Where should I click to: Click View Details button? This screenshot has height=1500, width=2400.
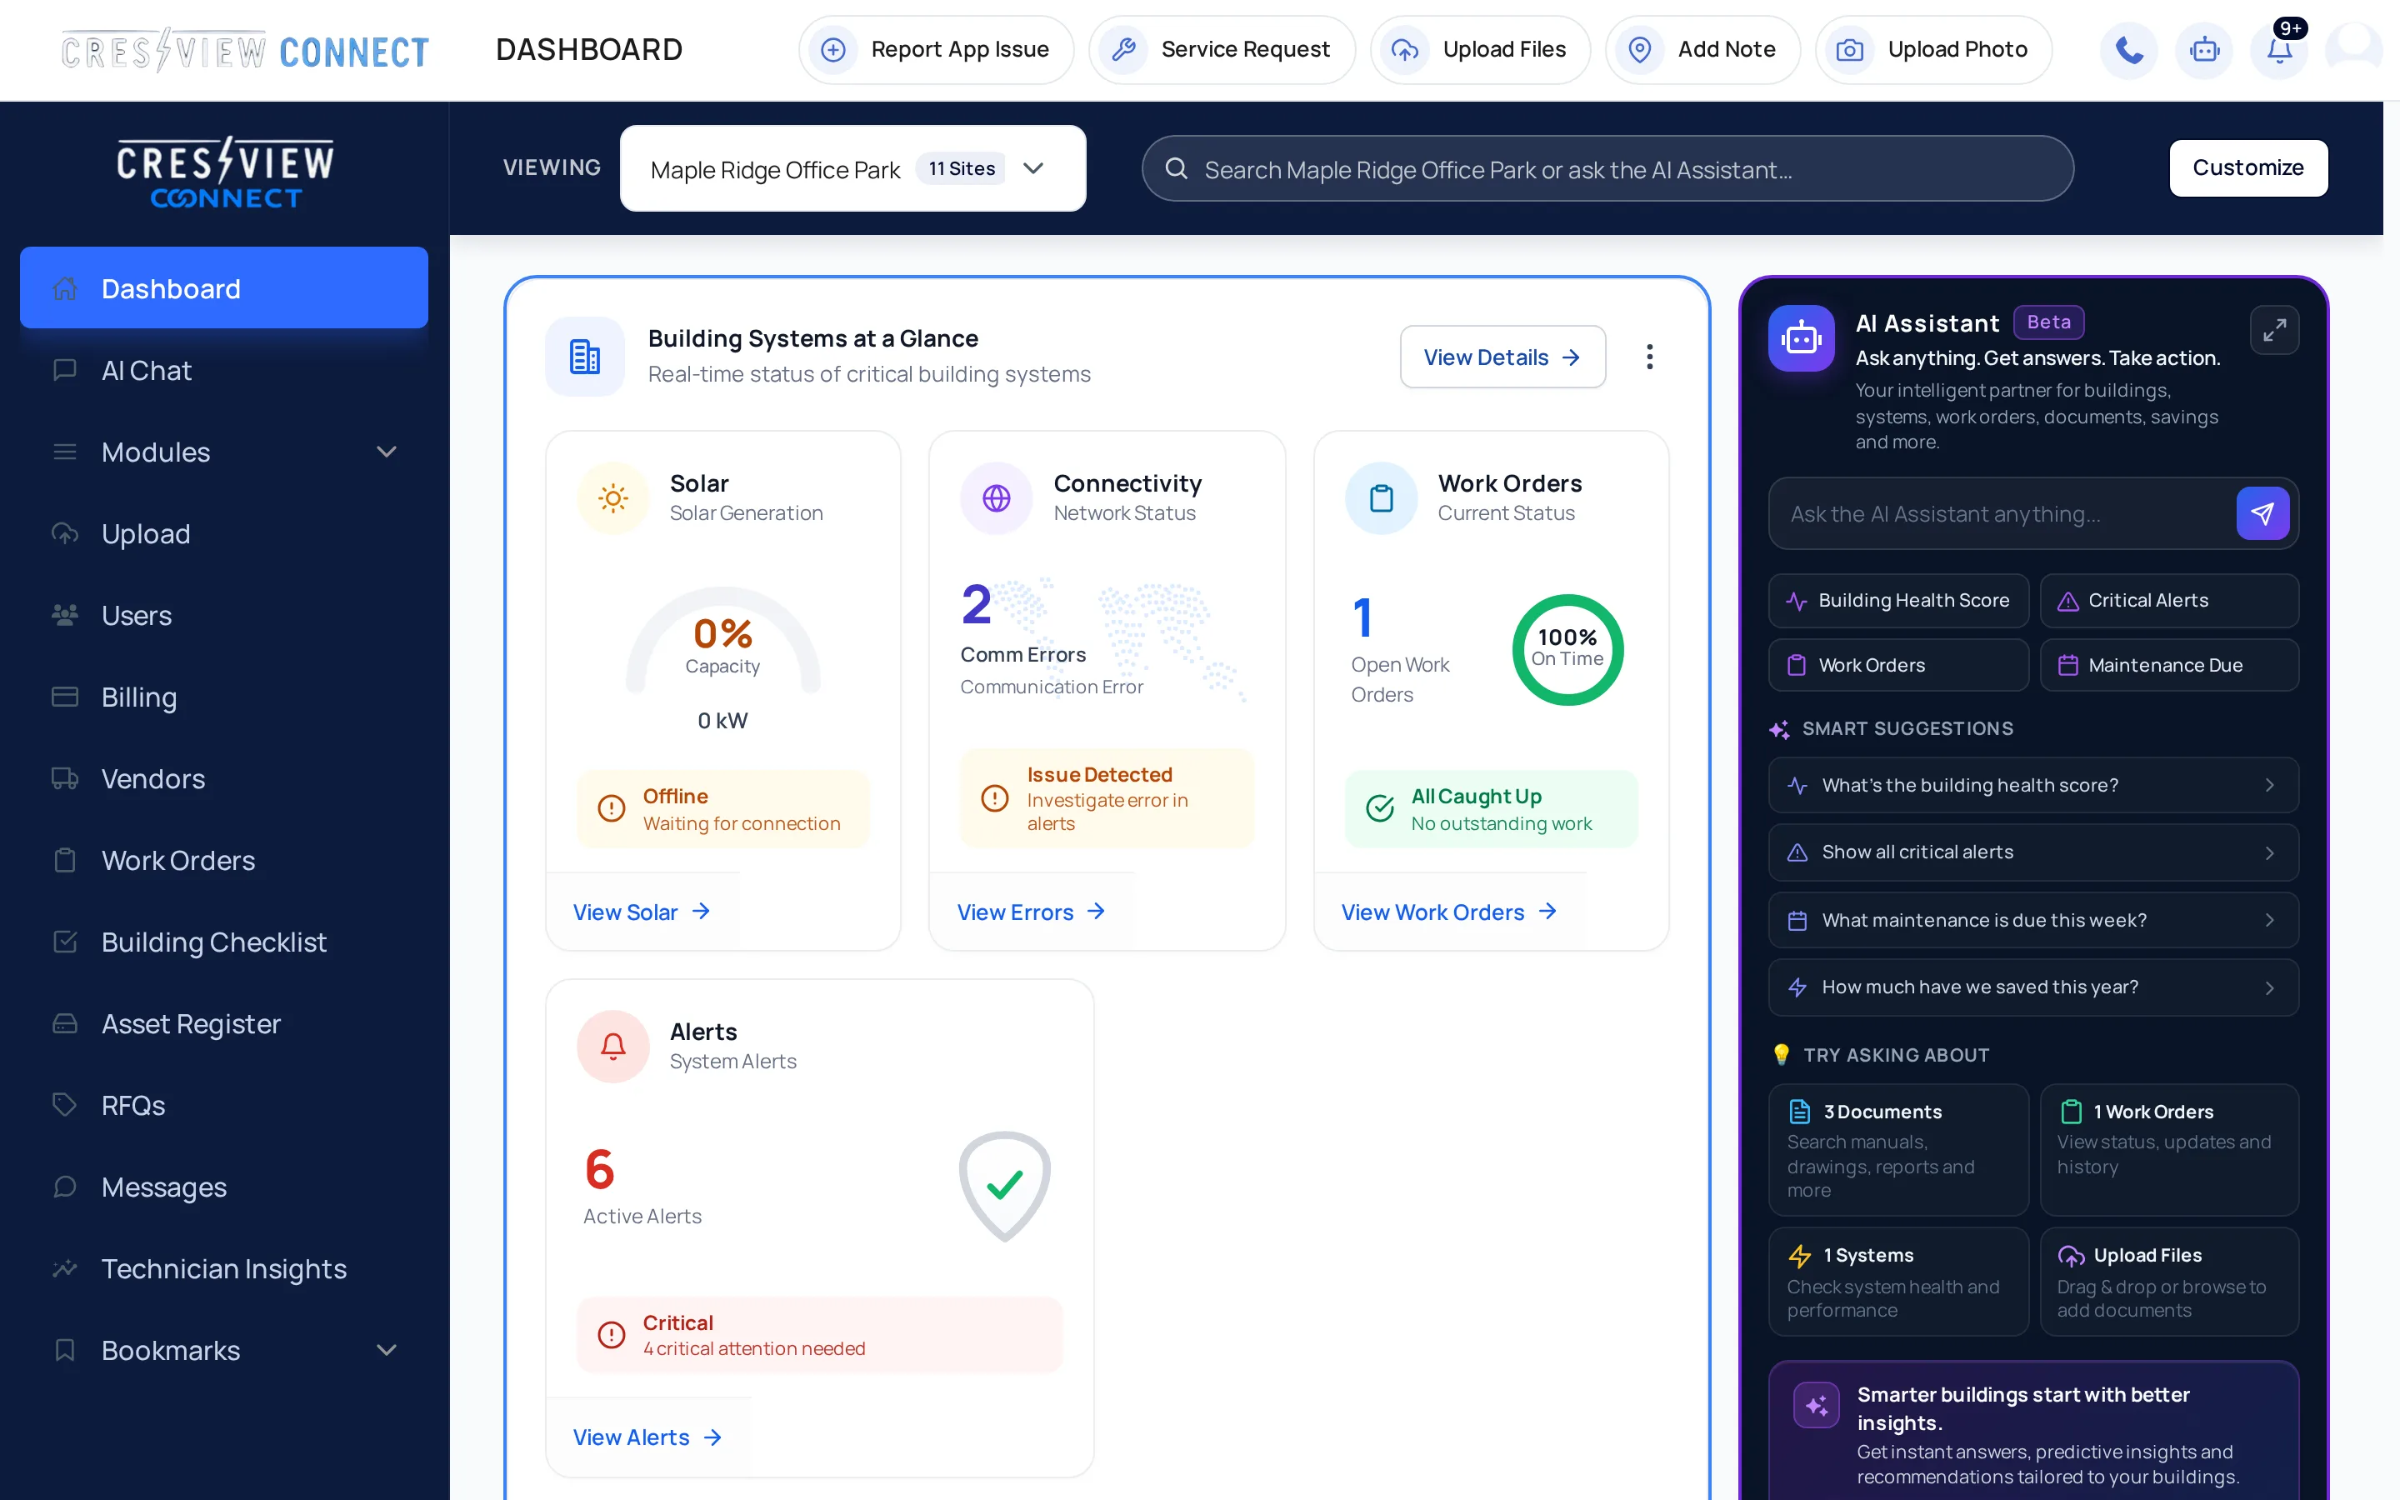pos(1502,357)
